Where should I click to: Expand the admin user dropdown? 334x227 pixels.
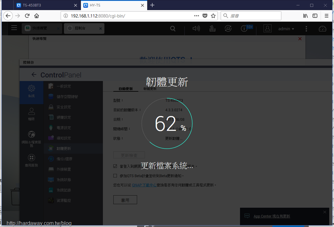coord(286,29)
